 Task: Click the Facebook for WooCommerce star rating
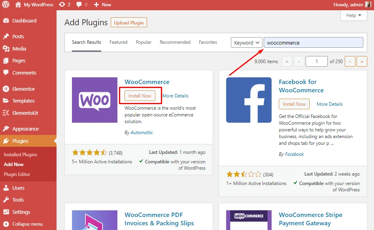tap(244, 174)
